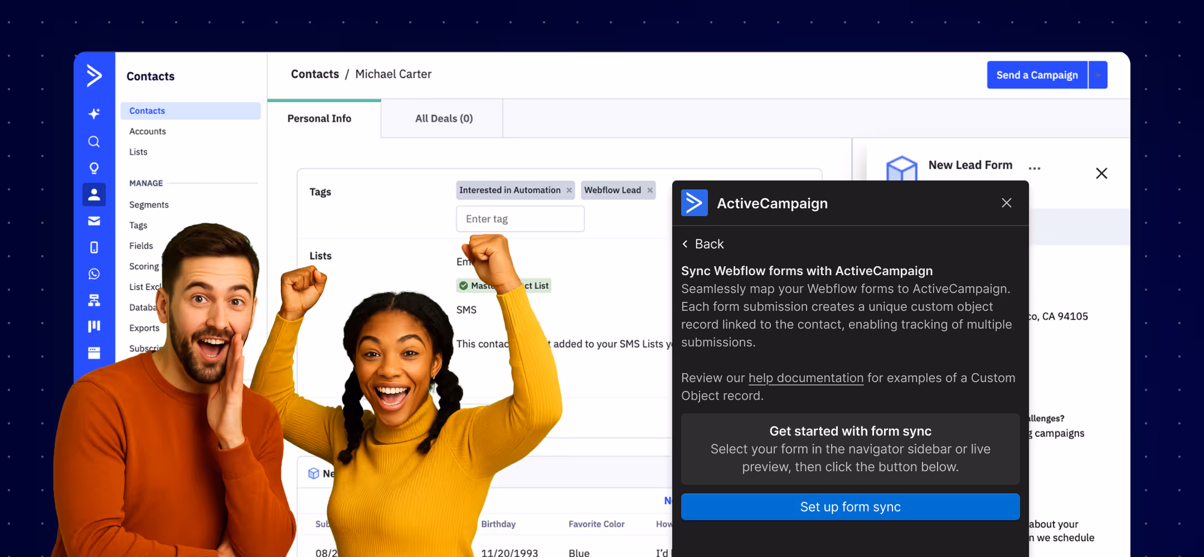The image size is (1204, 557).
Task: Click the Set up form sync button
Action: click(849, 506)
